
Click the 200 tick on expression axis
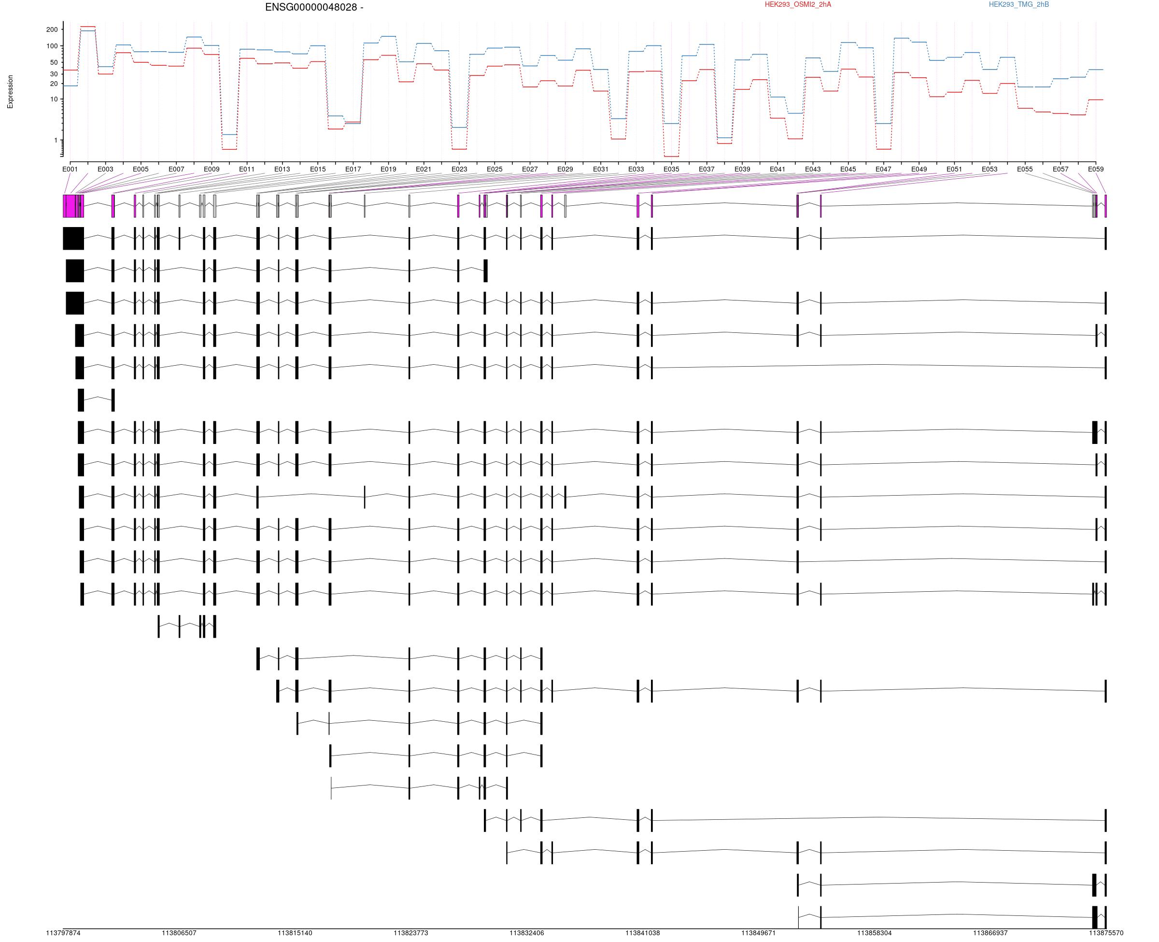52,30
